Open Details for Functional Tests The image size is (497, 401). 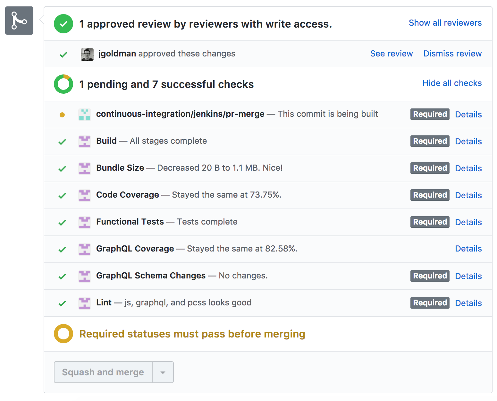[468, 222]
